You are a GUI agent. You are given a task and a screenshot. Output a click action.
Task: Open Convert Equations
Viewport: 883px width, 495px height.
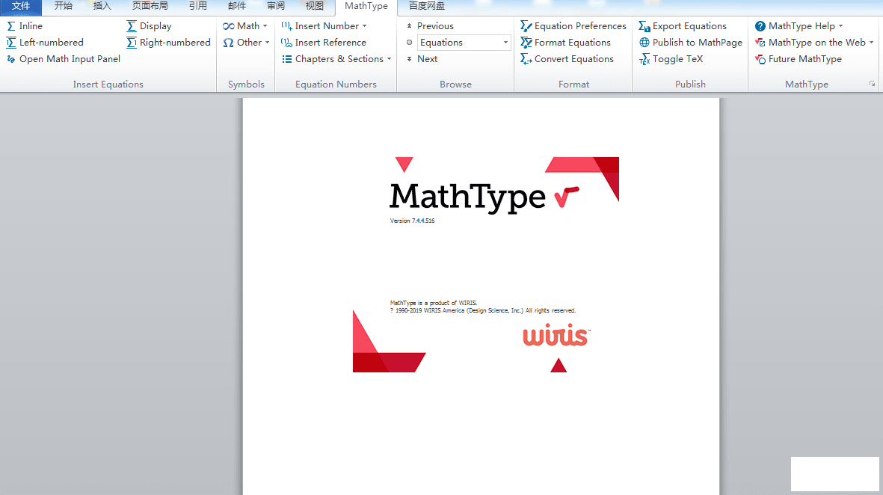click(567, 58)
